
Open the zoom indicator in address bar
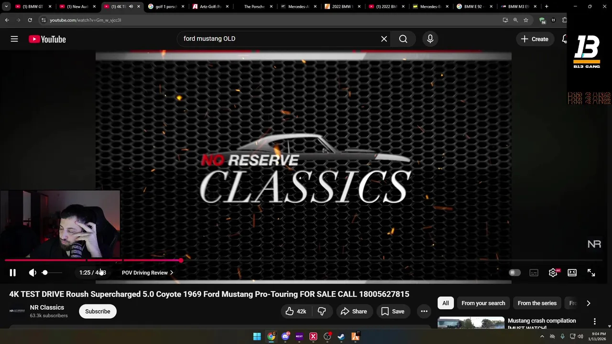pyautogui.click(x=515, y=20)
